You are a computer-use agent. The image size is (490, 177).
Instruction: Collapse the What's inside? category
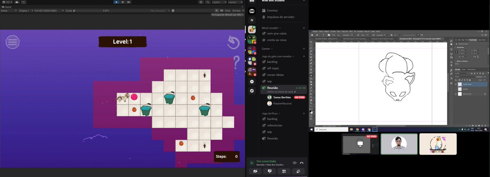coord(272,28)
